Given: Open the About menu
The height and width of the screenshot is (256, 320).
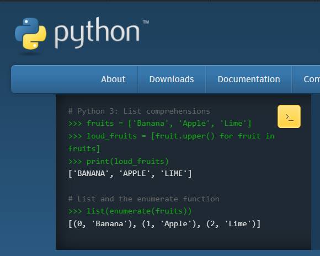Looking at the screenshot, I should tap(113, 79).
